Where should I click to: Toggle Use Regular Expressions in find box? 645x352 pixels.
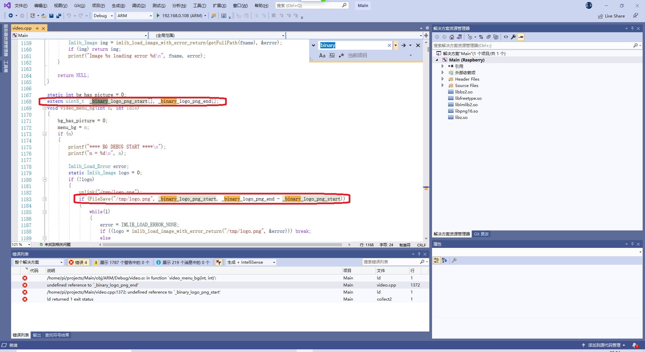(342, 55)
